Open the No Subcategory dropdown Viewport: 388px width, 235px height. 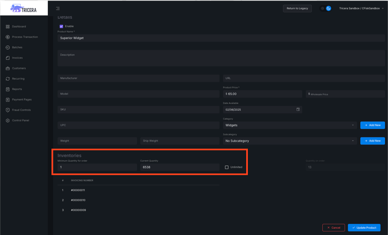(x=289, y=141)
